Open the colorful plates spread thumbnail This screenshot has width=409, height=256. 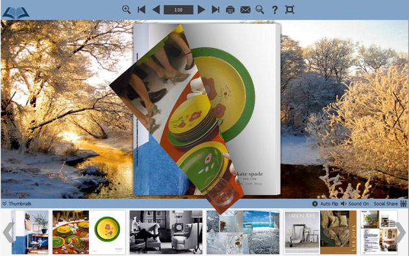89,232
